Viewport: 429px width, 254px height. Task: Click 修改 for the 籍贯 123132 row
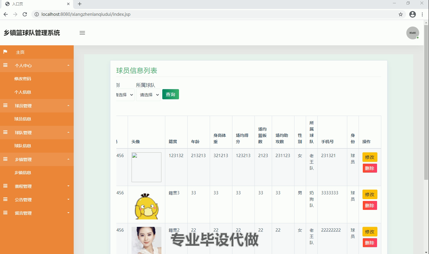pos(370,157)
